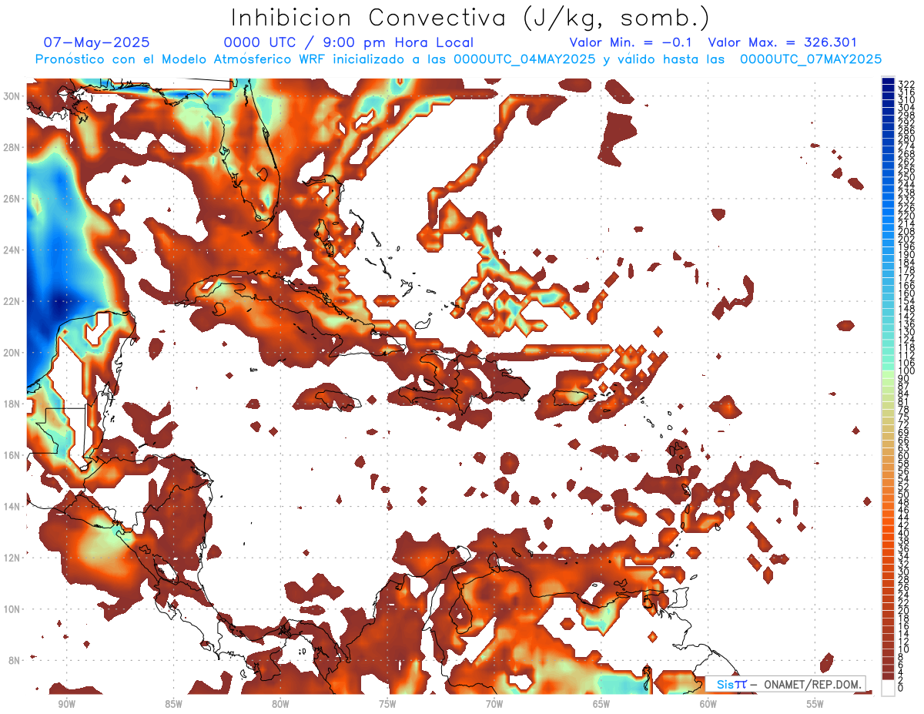Click the 10N latitude label
Screen dimensions: 924x714
click(x=12, y=609)
